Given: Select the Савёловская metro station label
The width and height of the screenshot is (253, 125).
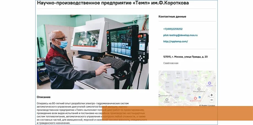Looking at the screenshot, I should 171,63.
